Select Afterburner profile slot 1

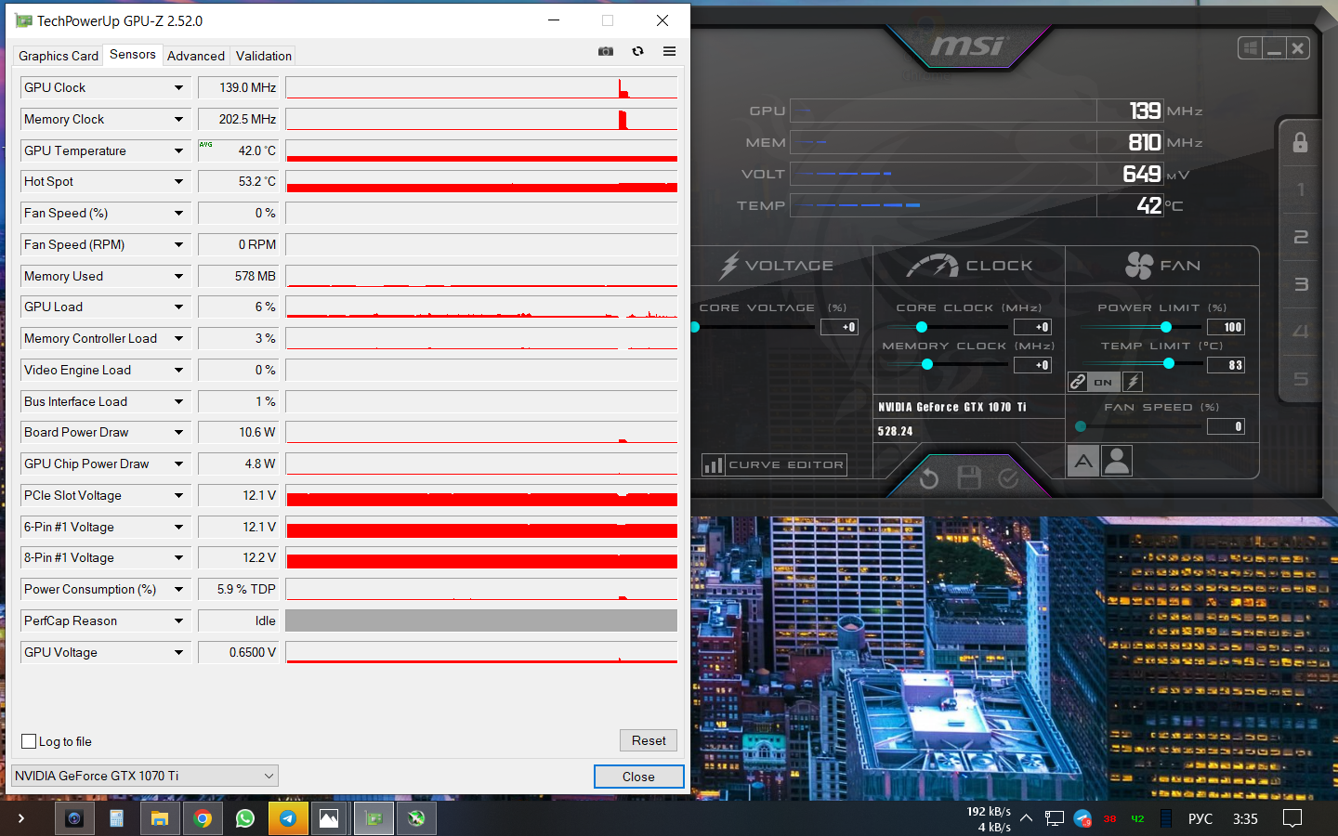[x=1300, y=189]
